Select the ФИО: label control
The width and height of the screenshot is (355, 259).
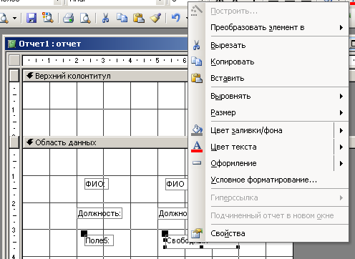point(97,184)
